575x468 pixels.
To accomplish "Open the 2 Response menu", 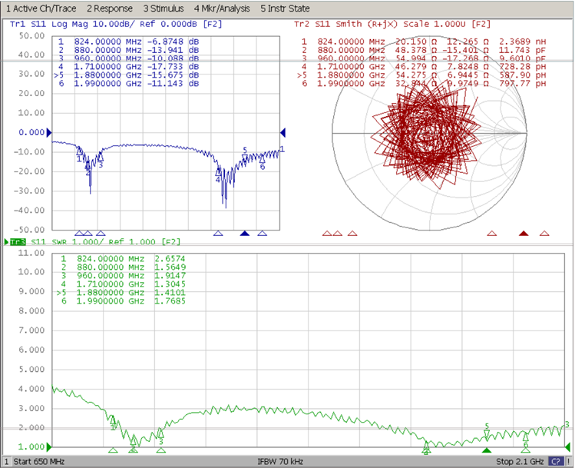I will pyautogui.click(x=110, y=8).
